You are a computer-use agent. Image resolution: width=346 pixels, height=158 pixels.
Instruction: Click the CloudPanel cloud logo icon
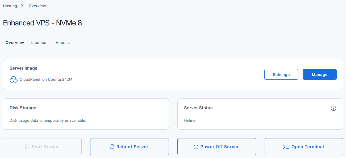pyautogui.click(x=14, y=79)
